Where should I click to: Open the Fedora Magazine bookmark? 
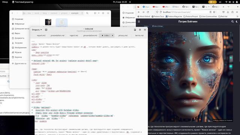click(174, 16)
